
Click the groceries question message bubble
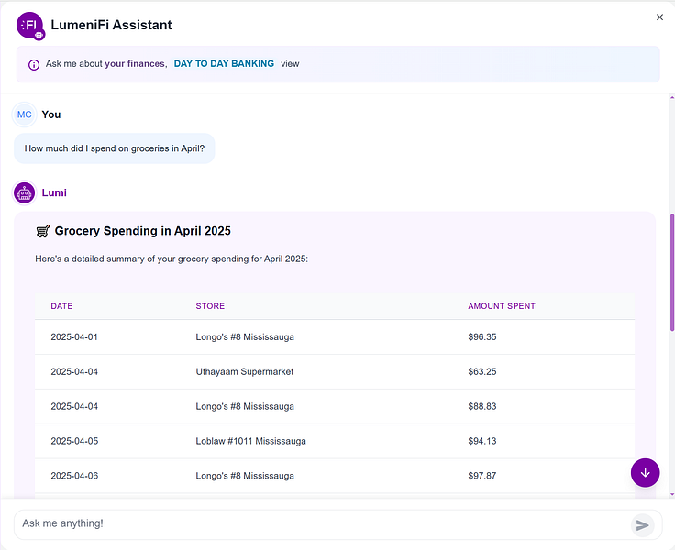(x=115, y=148)
